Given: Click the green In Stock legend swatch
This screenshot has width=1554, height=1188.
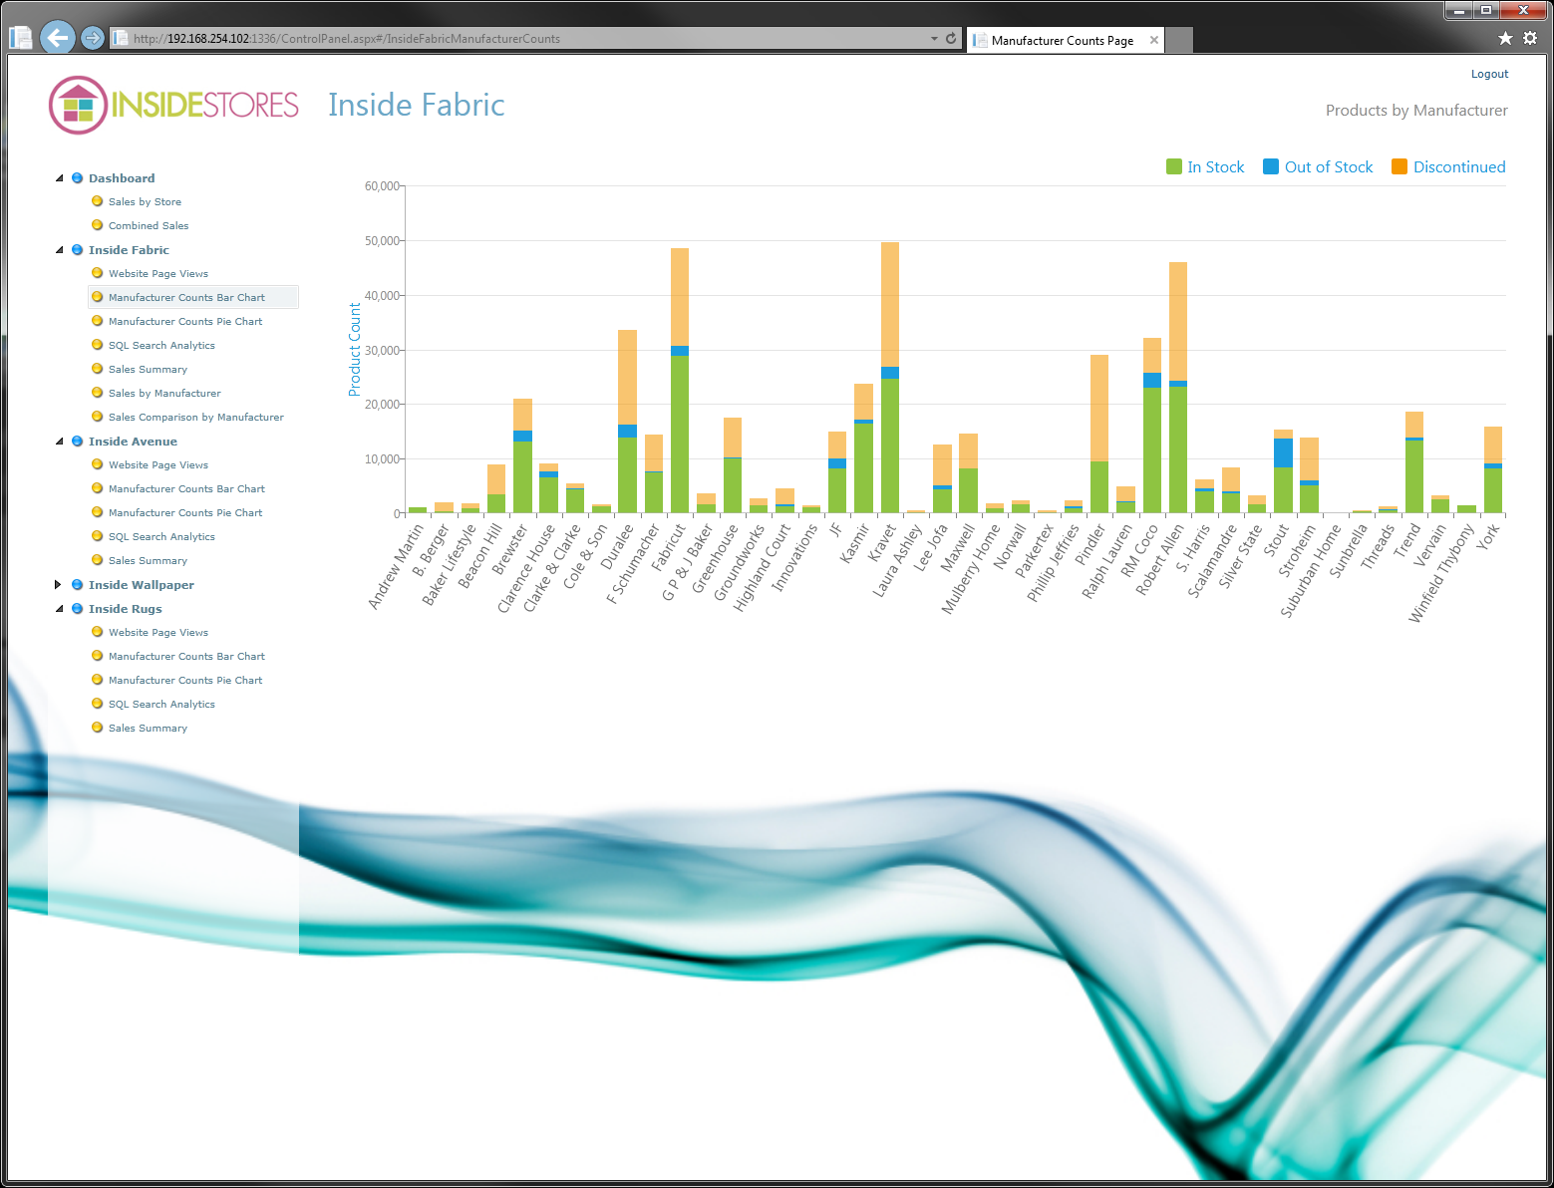Looking at the screenshot, I should pyautogui.click(x=1174, y=166).
